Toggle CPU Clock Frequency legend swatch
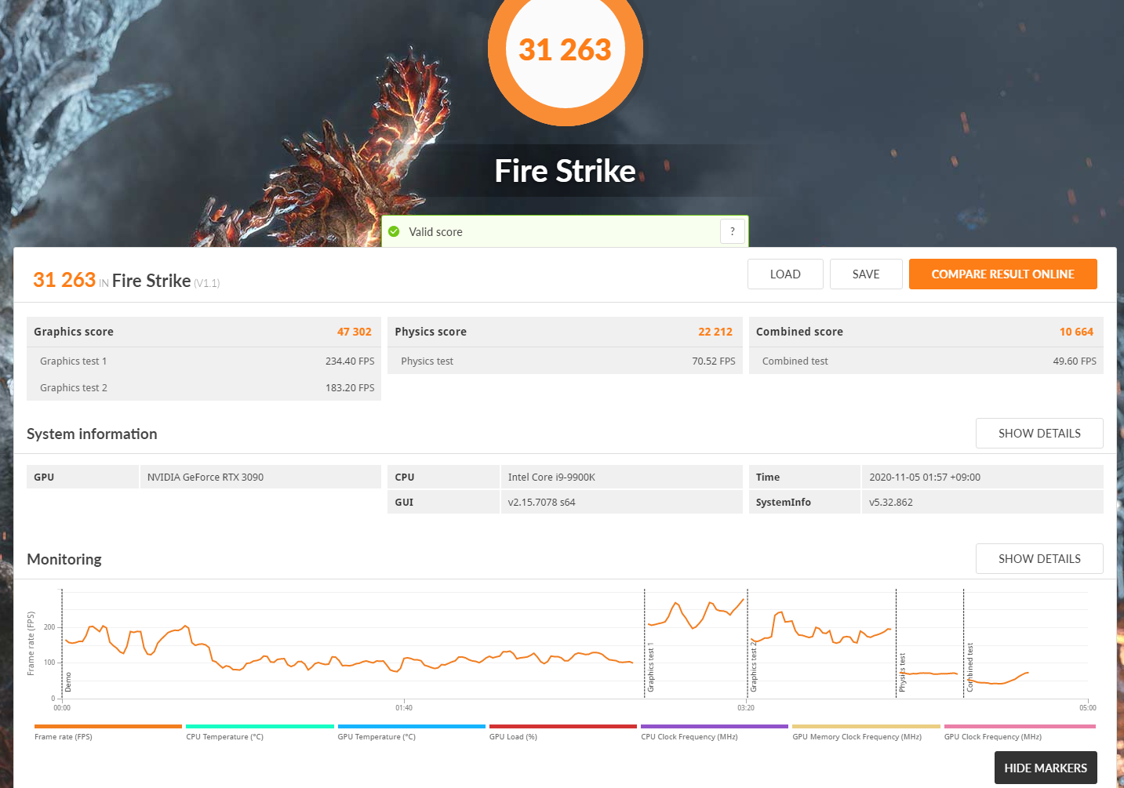The height and width of the screenshot is (788, 1124). pyautogui.click(x=715, y=726)
